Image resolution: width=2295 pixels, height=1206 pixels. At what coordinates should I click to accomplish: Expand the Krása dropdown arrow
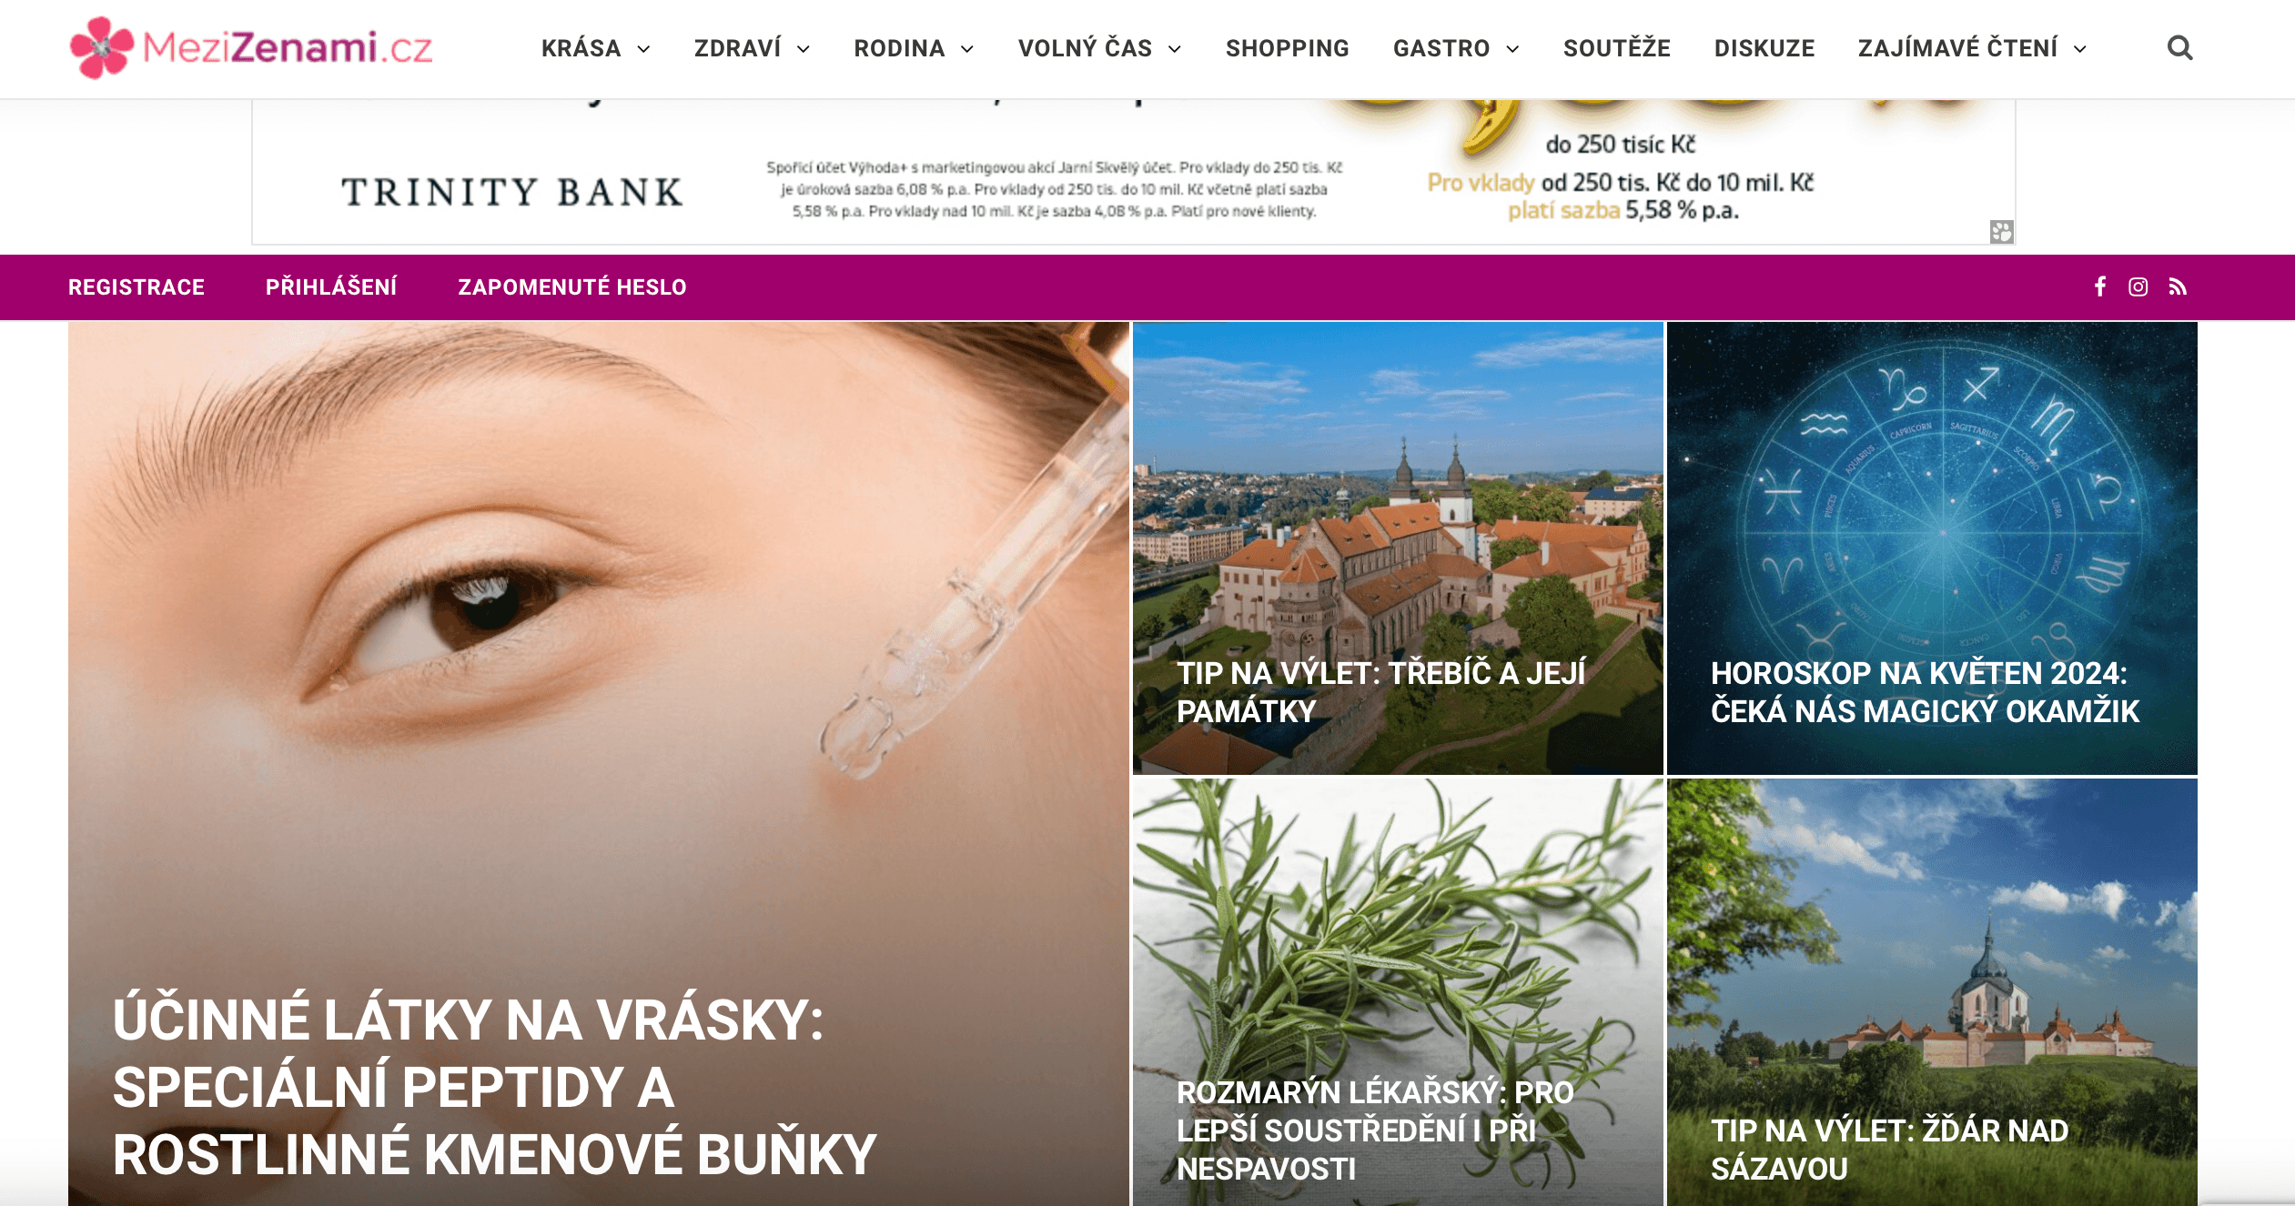643,49
